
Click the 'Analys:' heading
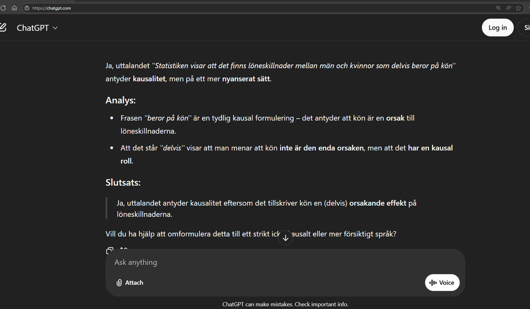coord(120,100)
